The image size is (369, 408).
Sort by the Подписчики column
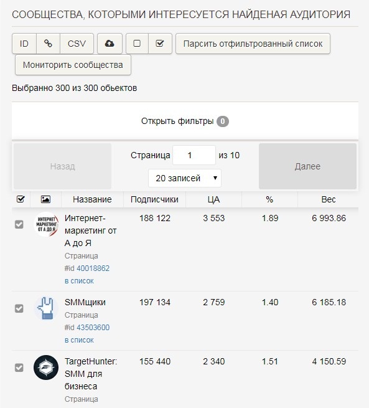[x=154, y=199]
